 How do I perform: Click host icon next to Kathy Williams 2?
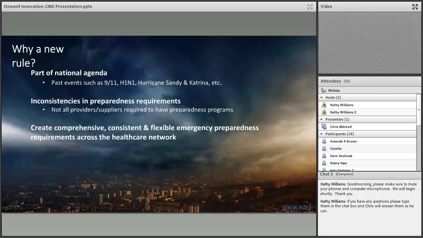coord(324,112)
